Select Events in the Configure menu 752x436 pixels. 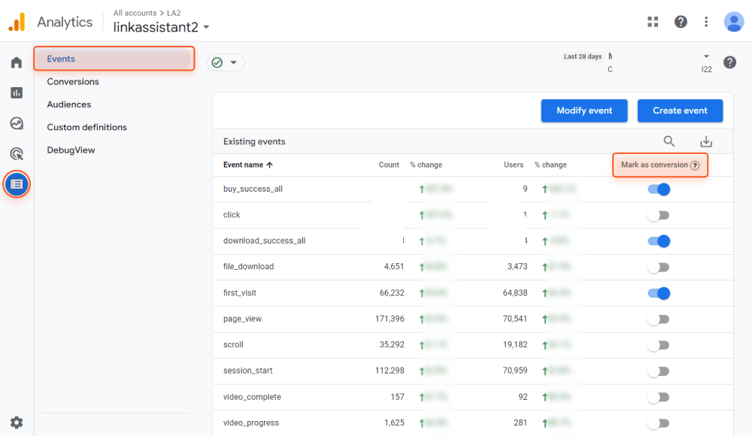pos(114,59)
